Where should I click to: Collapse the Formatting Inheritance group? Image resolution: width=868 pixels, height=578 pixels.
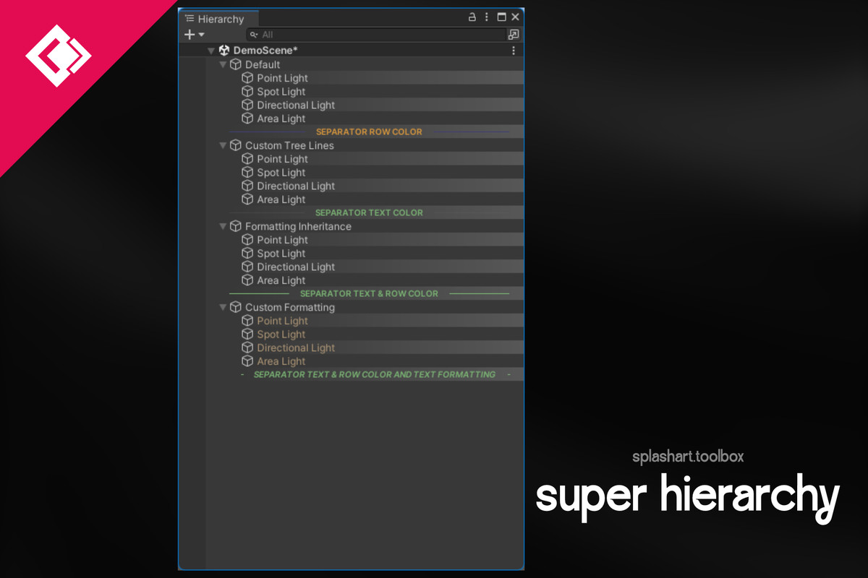(x=223, y=226)
